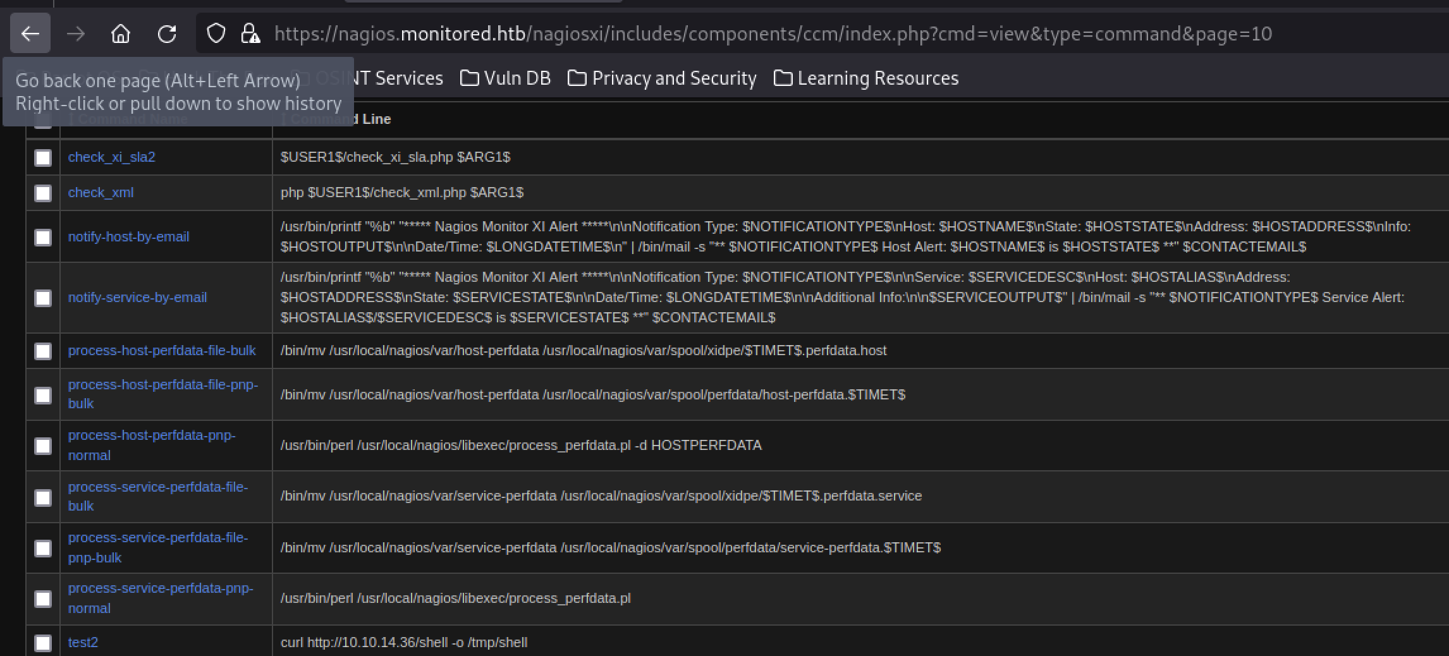Screen dimensions: 1449x656
Task: Click the forward navigation arrow
Action: [76, 33]
